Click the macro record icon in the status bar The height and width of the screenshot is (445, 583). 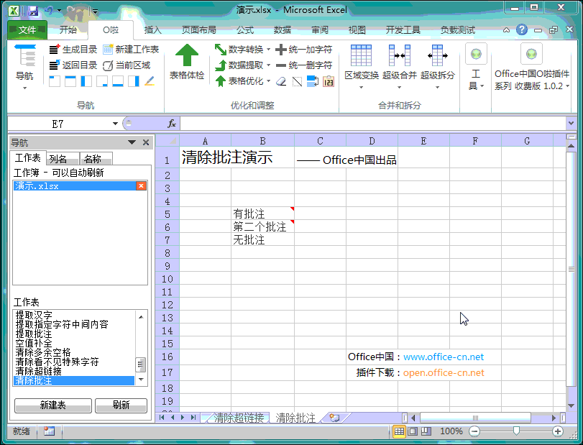[49, 431]
